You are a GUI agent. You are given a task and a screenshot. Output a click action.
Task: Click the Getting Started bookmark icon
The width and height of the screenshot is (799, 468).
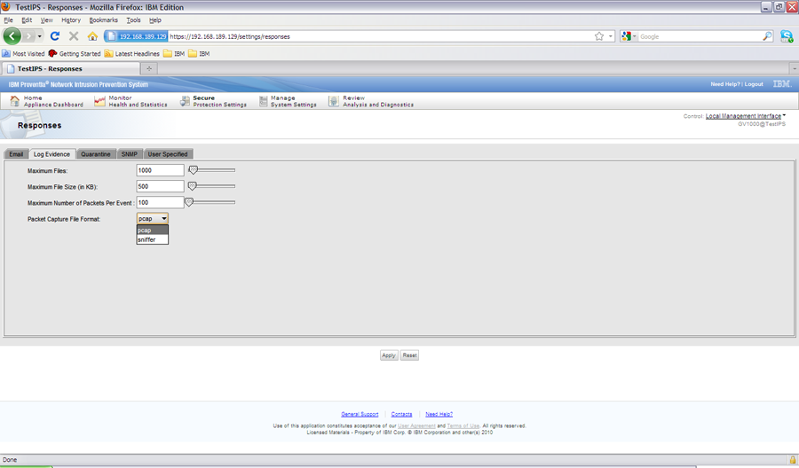click(x=52, y=53)
